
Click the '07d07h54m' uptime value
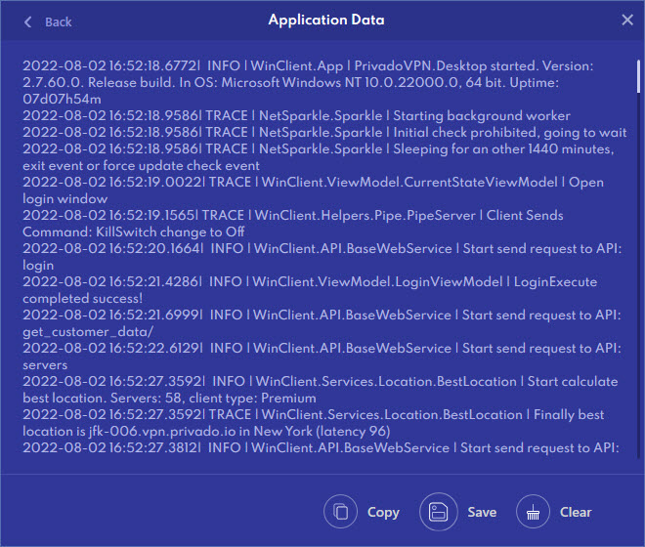62,99
